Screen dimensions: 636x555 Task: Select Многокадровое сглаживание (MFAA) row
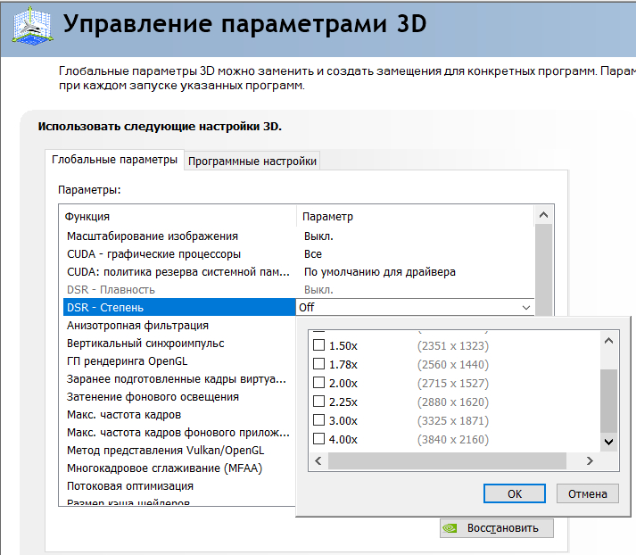pos(179,468)
